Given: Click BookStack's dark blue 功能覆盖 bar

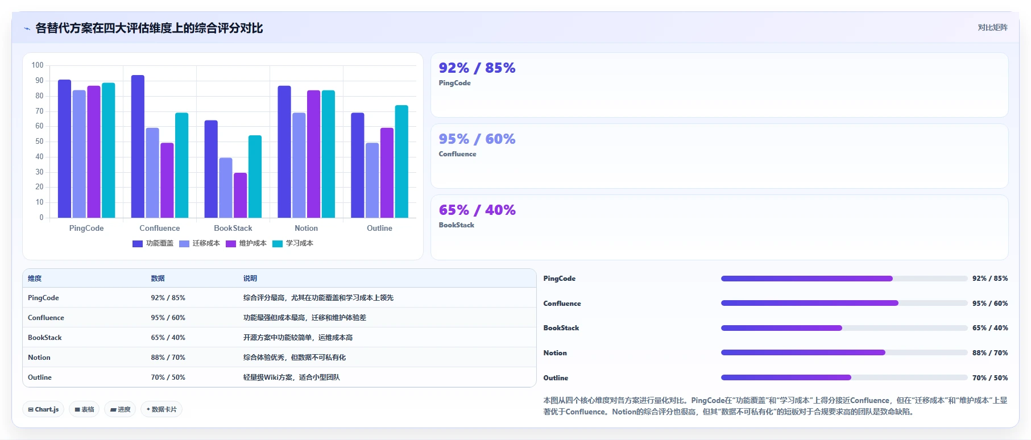Looking at the screenshot, I should [211, 169].
